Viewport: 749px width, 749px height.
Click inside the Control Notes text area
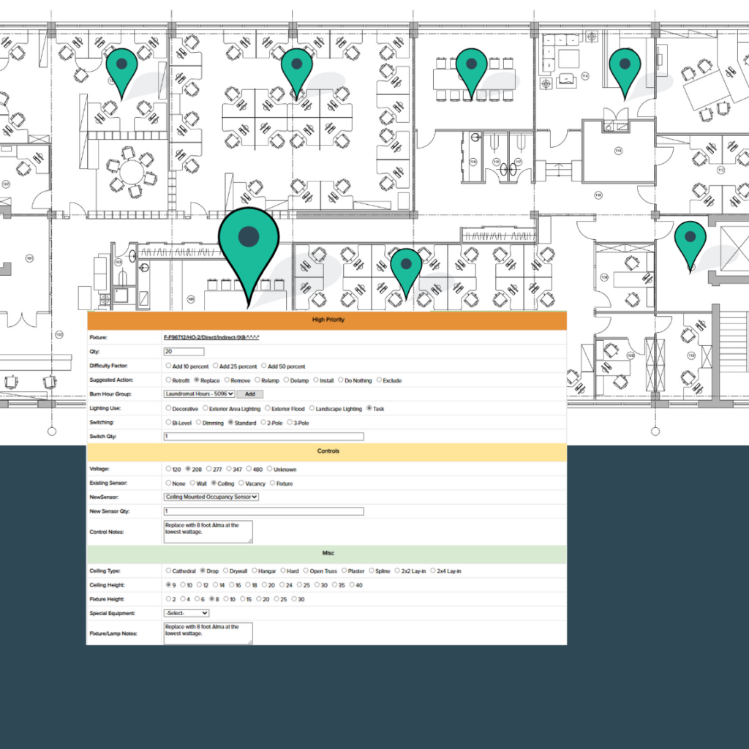[208, 532]
